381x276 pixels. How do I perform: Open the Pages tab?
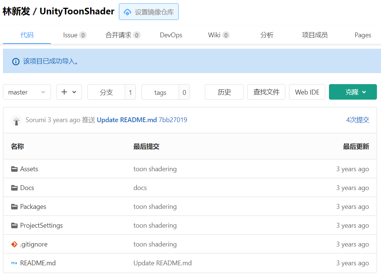(363, 35)
